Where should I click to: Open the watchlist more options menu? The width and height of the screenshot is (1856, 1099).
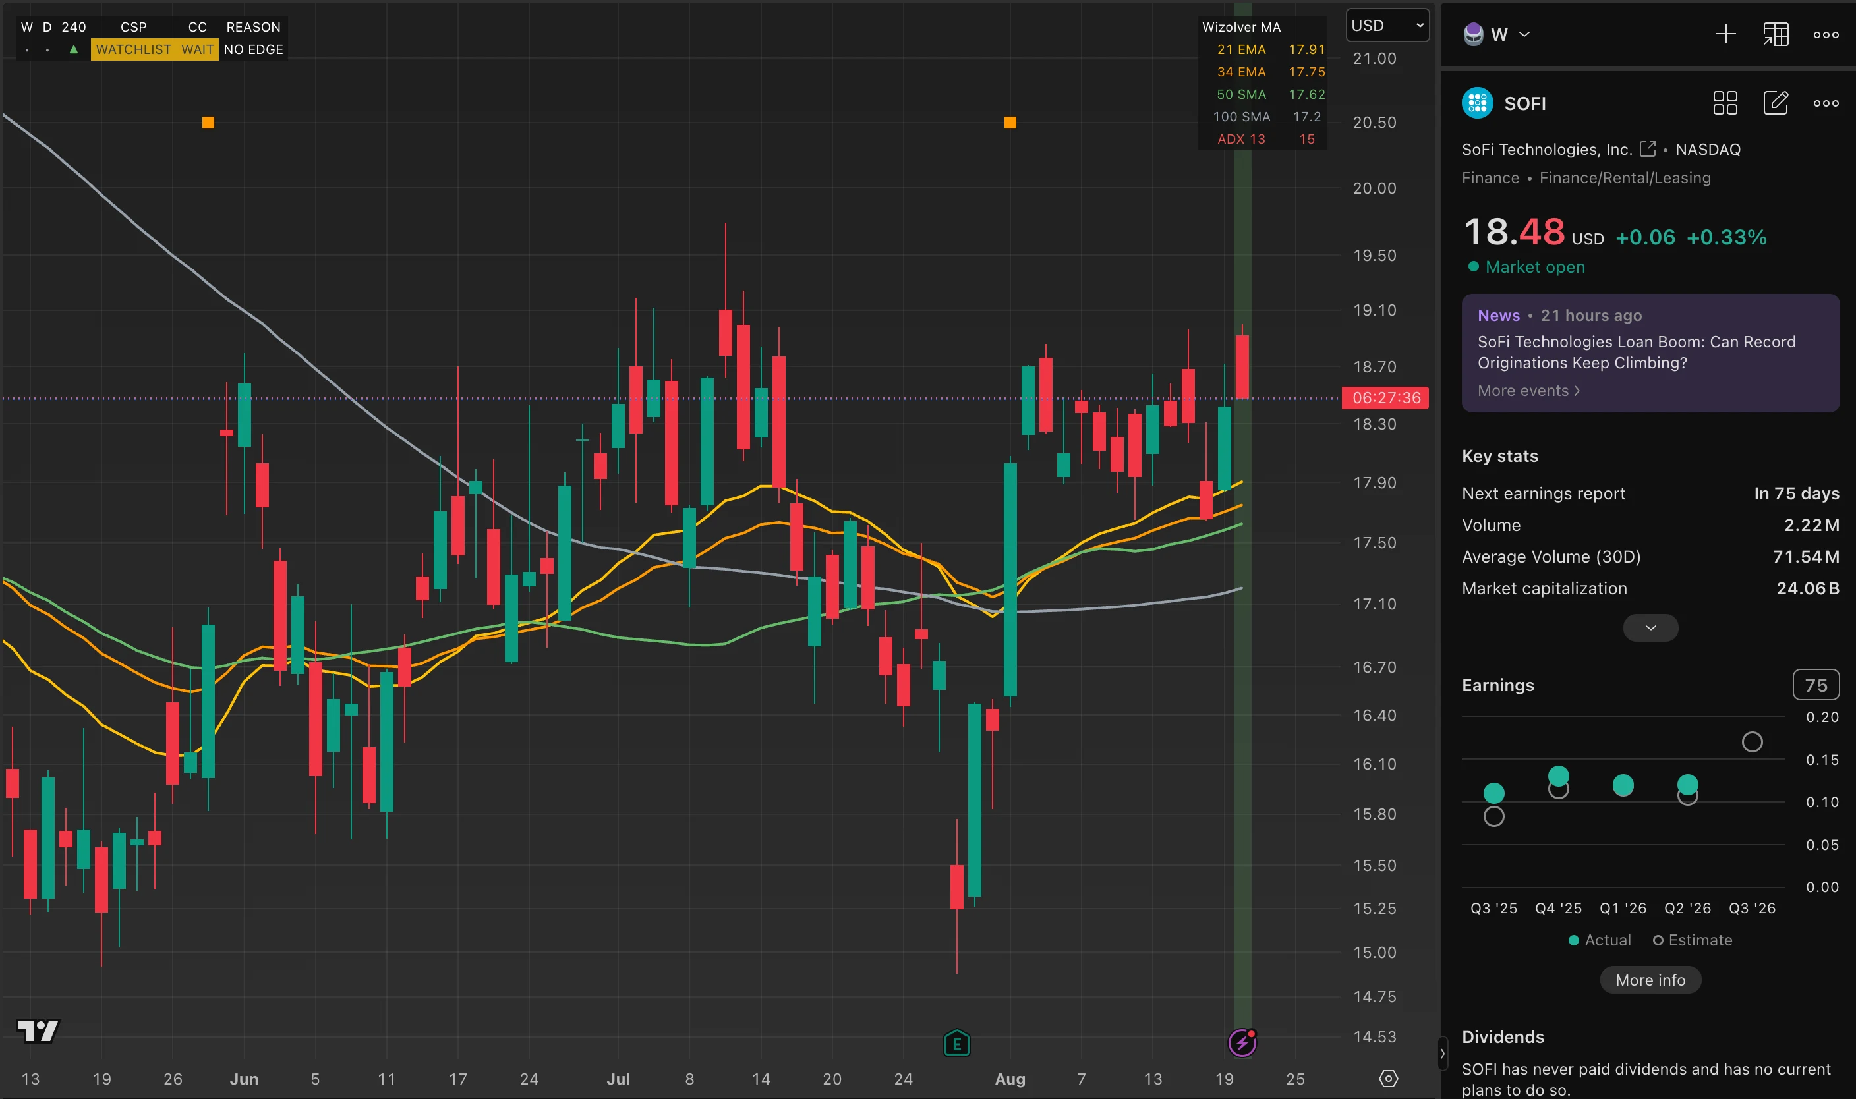click(1826, 34)
